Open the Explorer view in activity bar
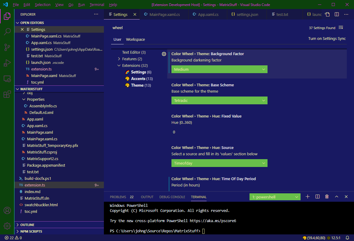Viewport: 354px width, 241px height. [x=7, y=16]
